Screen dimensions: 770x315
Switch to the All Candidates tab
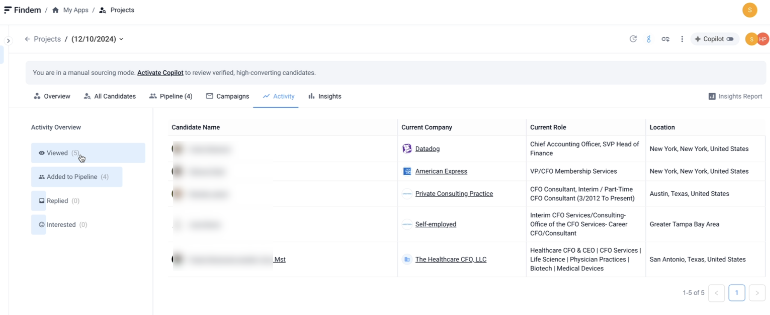[109, 96]
